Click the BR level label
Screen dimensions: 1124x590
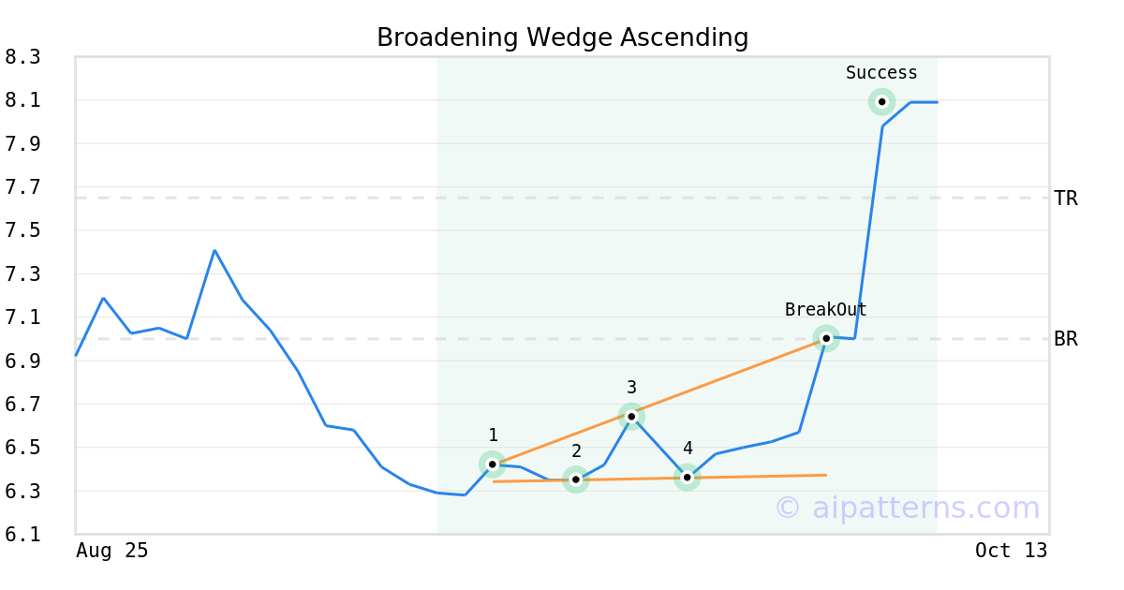point(1066,339)
